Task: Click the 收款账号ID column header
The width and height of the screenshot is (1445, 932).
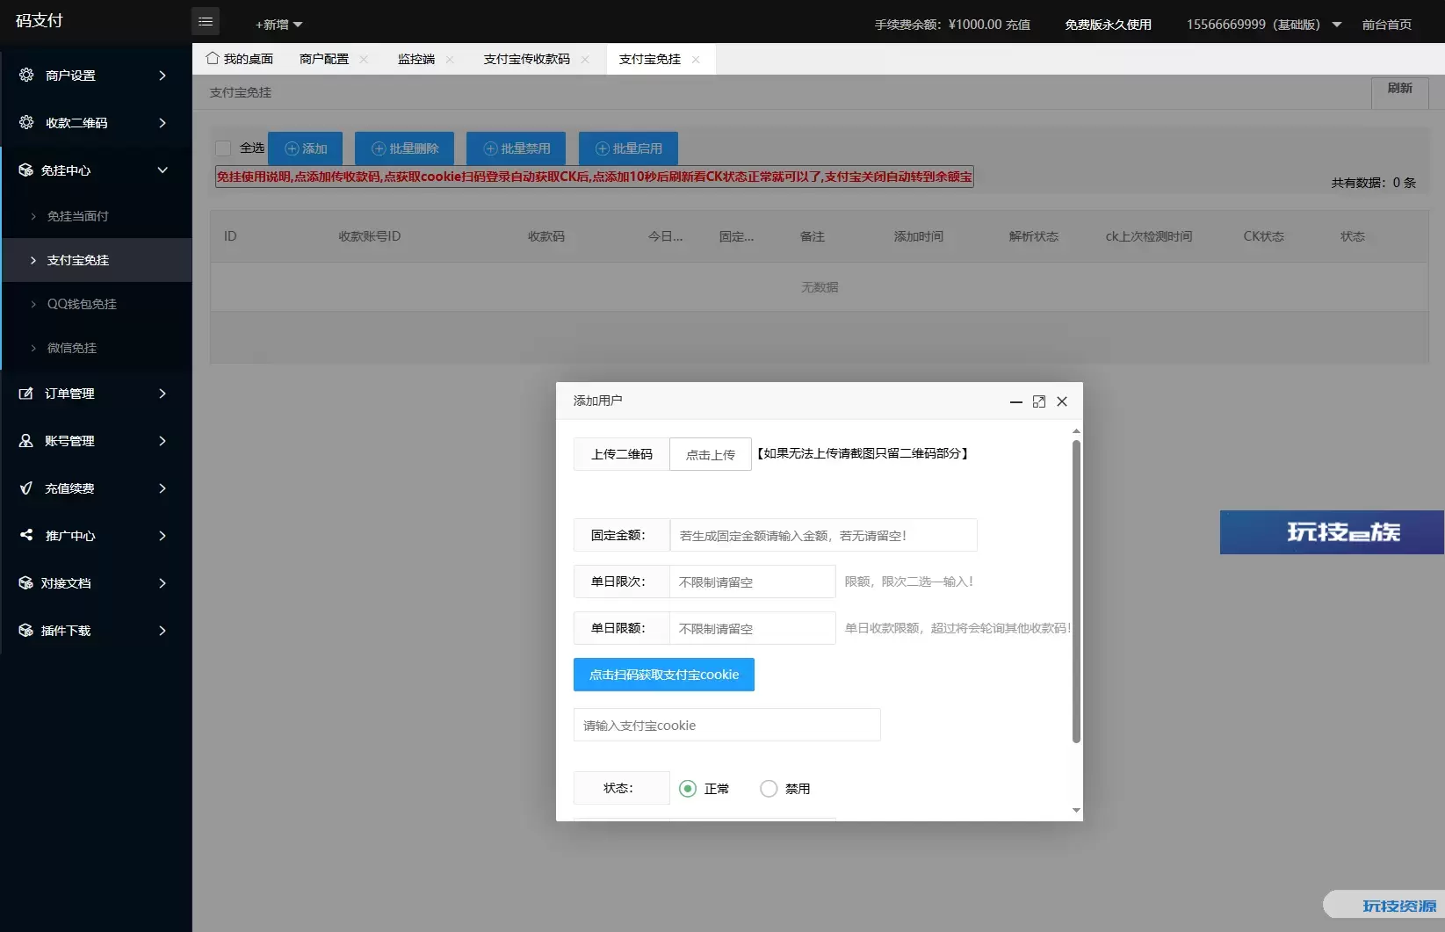Action: [369, 236]
